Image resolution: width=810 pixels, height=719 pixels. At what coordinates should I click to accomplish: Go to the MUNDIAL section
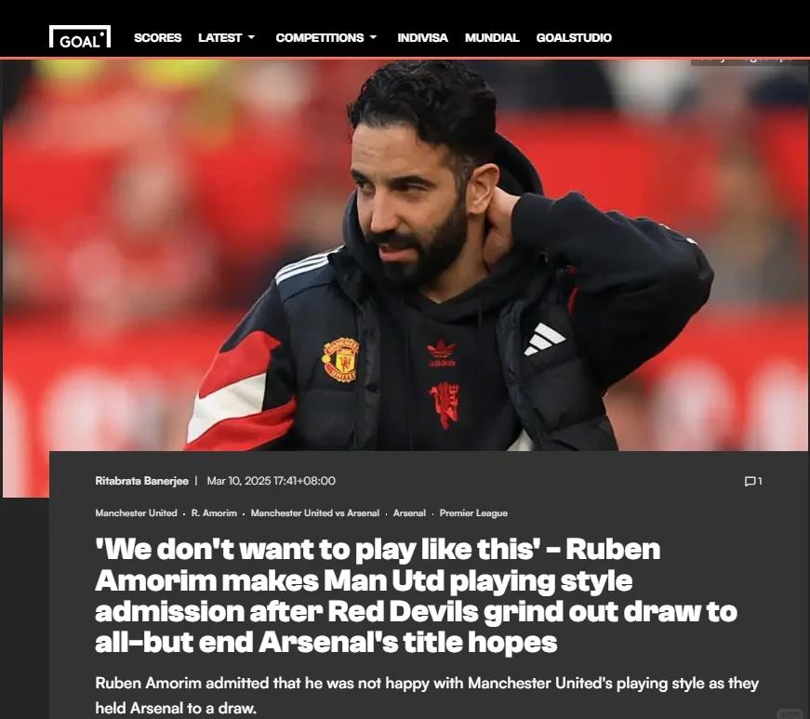click(x=492, y=38)
